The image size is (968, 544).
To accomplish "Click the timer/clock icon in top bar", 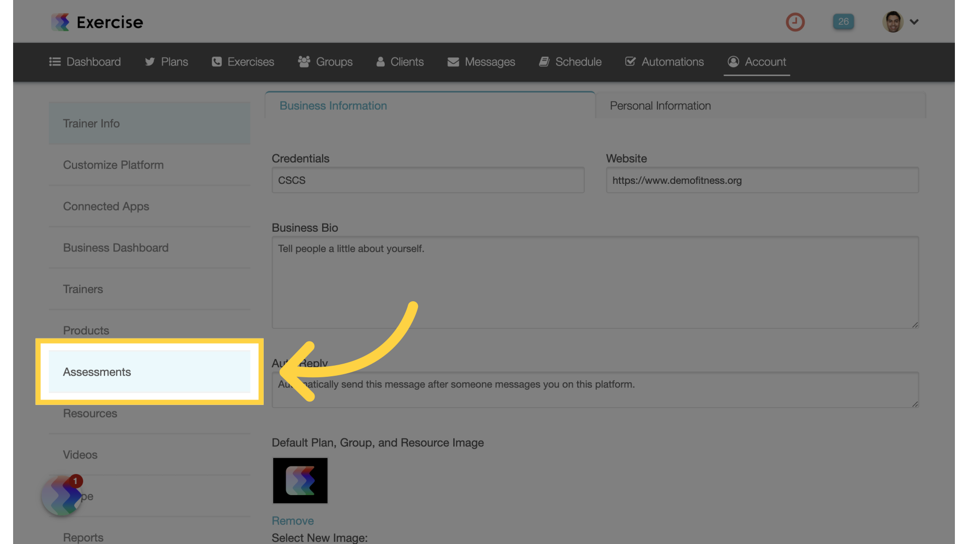I will (795, 21).
